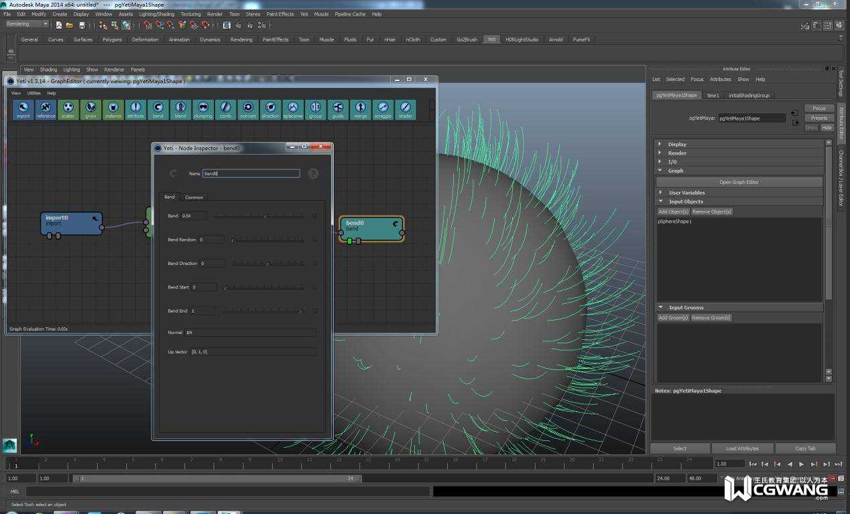Toggle the checkbox beside the Bend slider
The image size is (850, 514).
click(x=314, y=216)
